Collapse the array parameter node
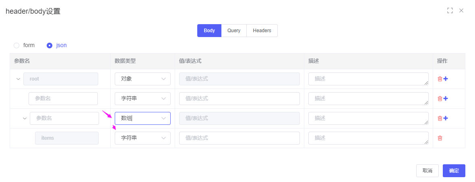 25,118
